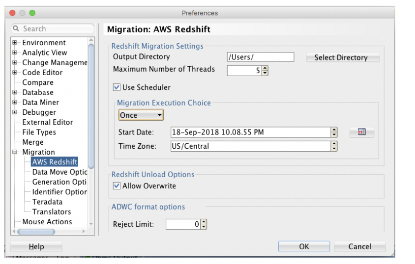Click the Reject Limit stepper arrows
415x264 pixels.
pos(204,224)
